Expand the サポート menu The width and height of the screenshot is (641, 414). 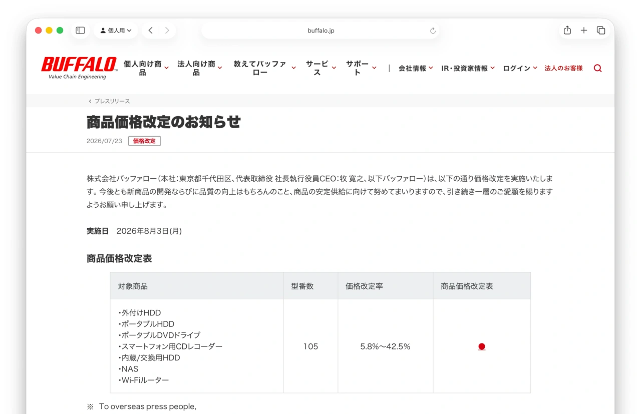click(361, 68)
